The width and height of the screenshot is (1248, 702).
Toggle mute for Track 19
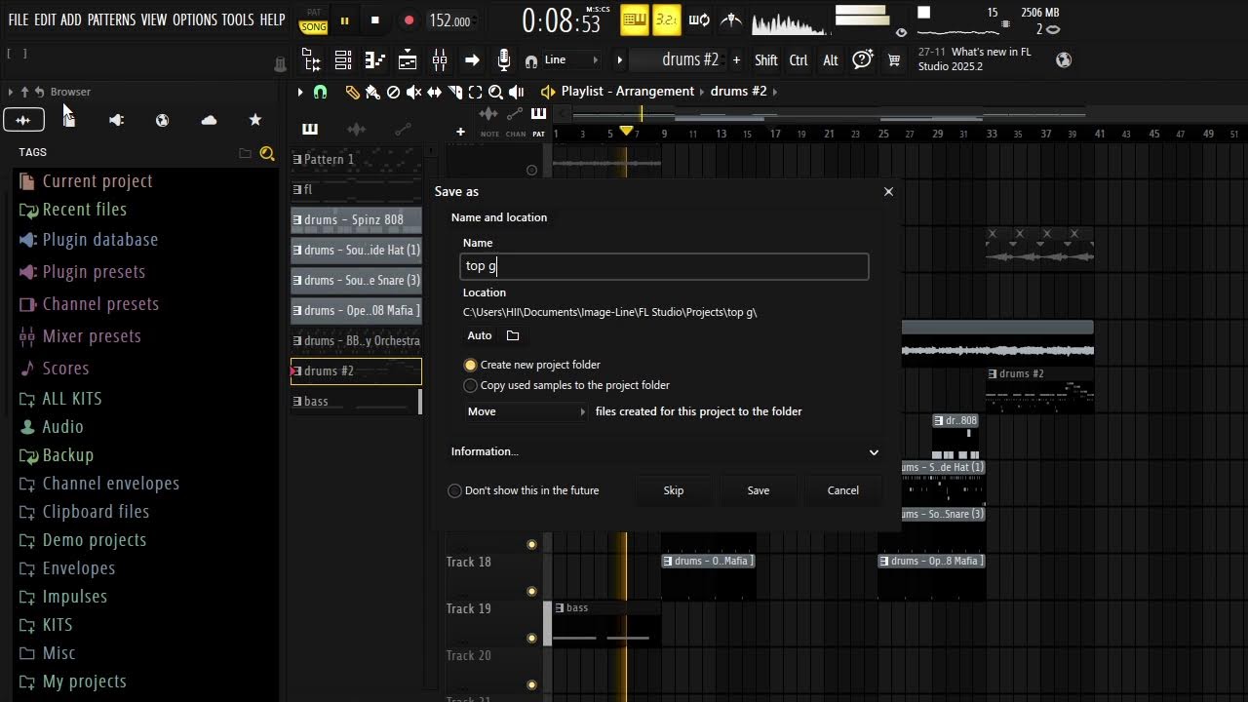click(531, 638)
